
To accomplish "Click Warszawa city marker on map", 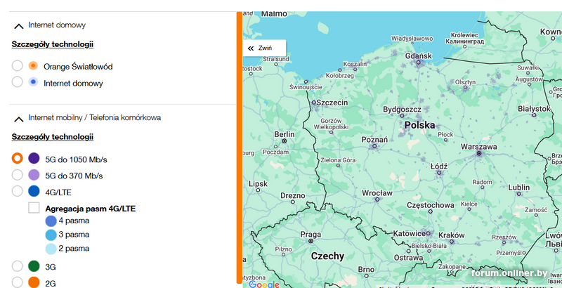I will (x=479, y=153).
